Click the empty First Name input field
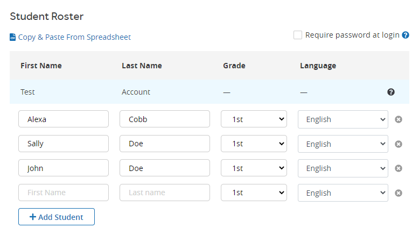This screenshot has height=235, width=419. tap(64, 193)
